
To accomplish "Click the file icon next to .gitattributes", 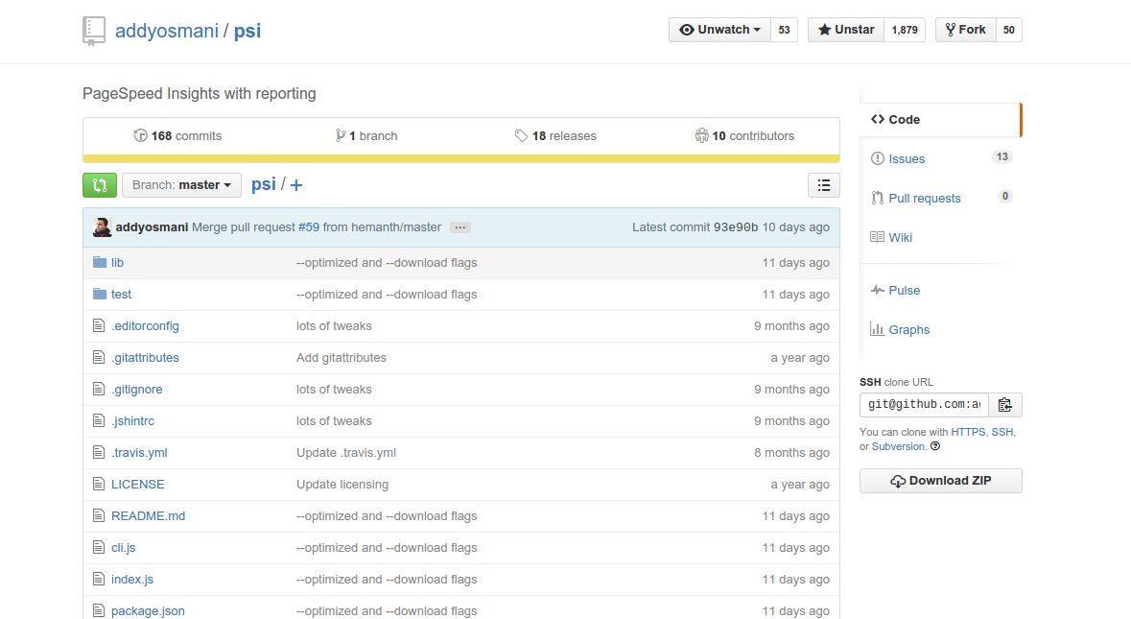I will tap(99, 358).
